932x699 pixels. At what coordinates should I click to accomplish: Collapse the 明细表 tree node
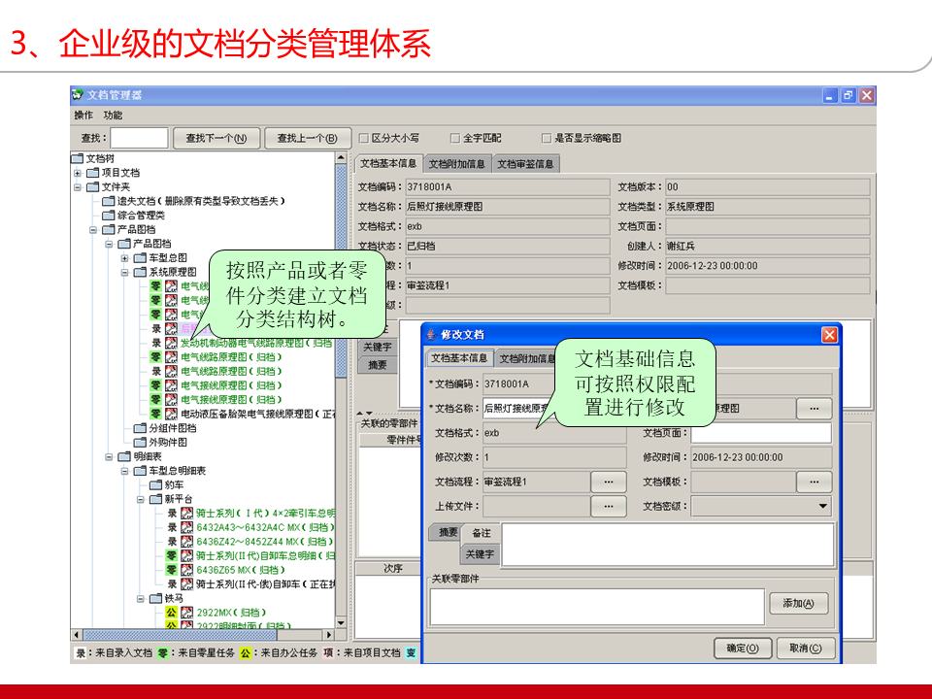pos(109,456)
